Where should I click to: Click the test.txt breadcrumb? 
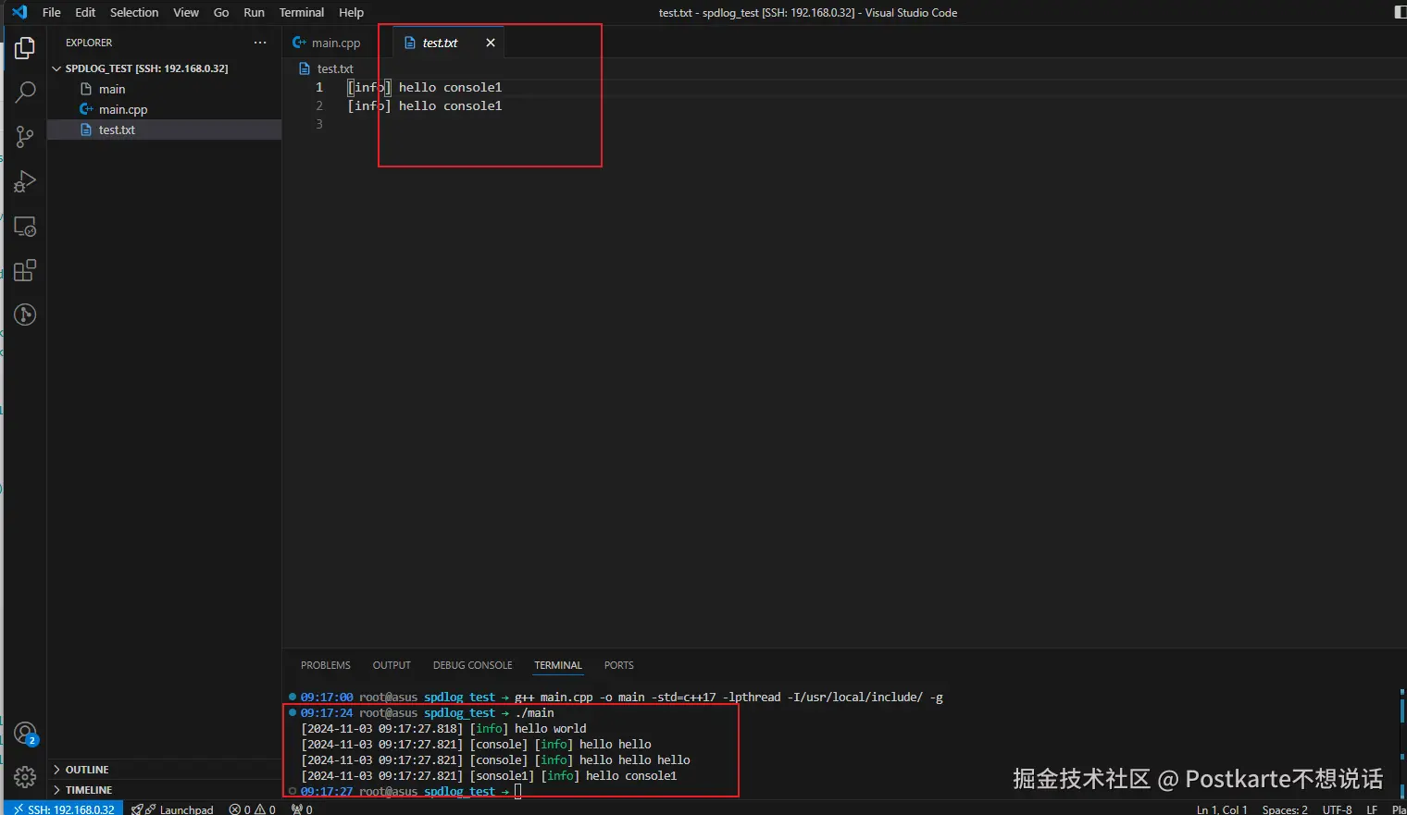[327, 68]
